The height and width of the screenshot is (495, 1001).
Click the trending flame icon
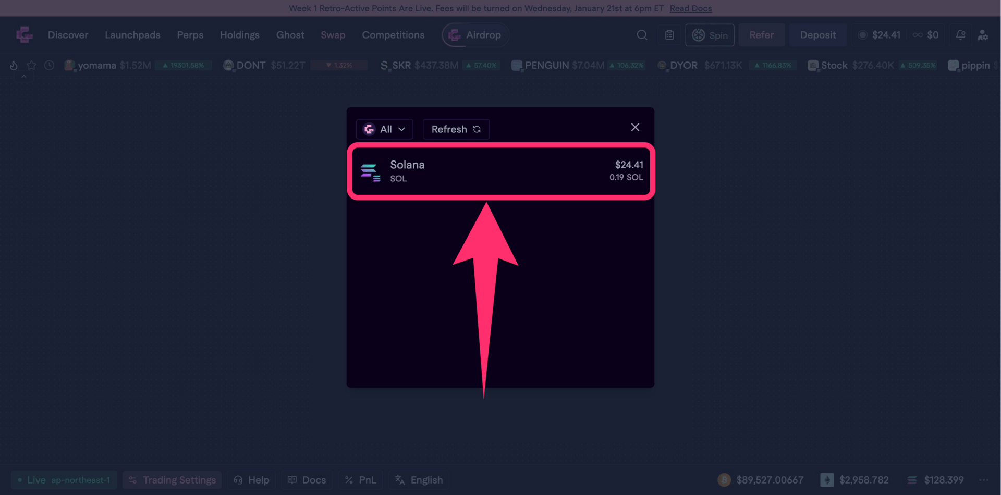pos(14,65)
